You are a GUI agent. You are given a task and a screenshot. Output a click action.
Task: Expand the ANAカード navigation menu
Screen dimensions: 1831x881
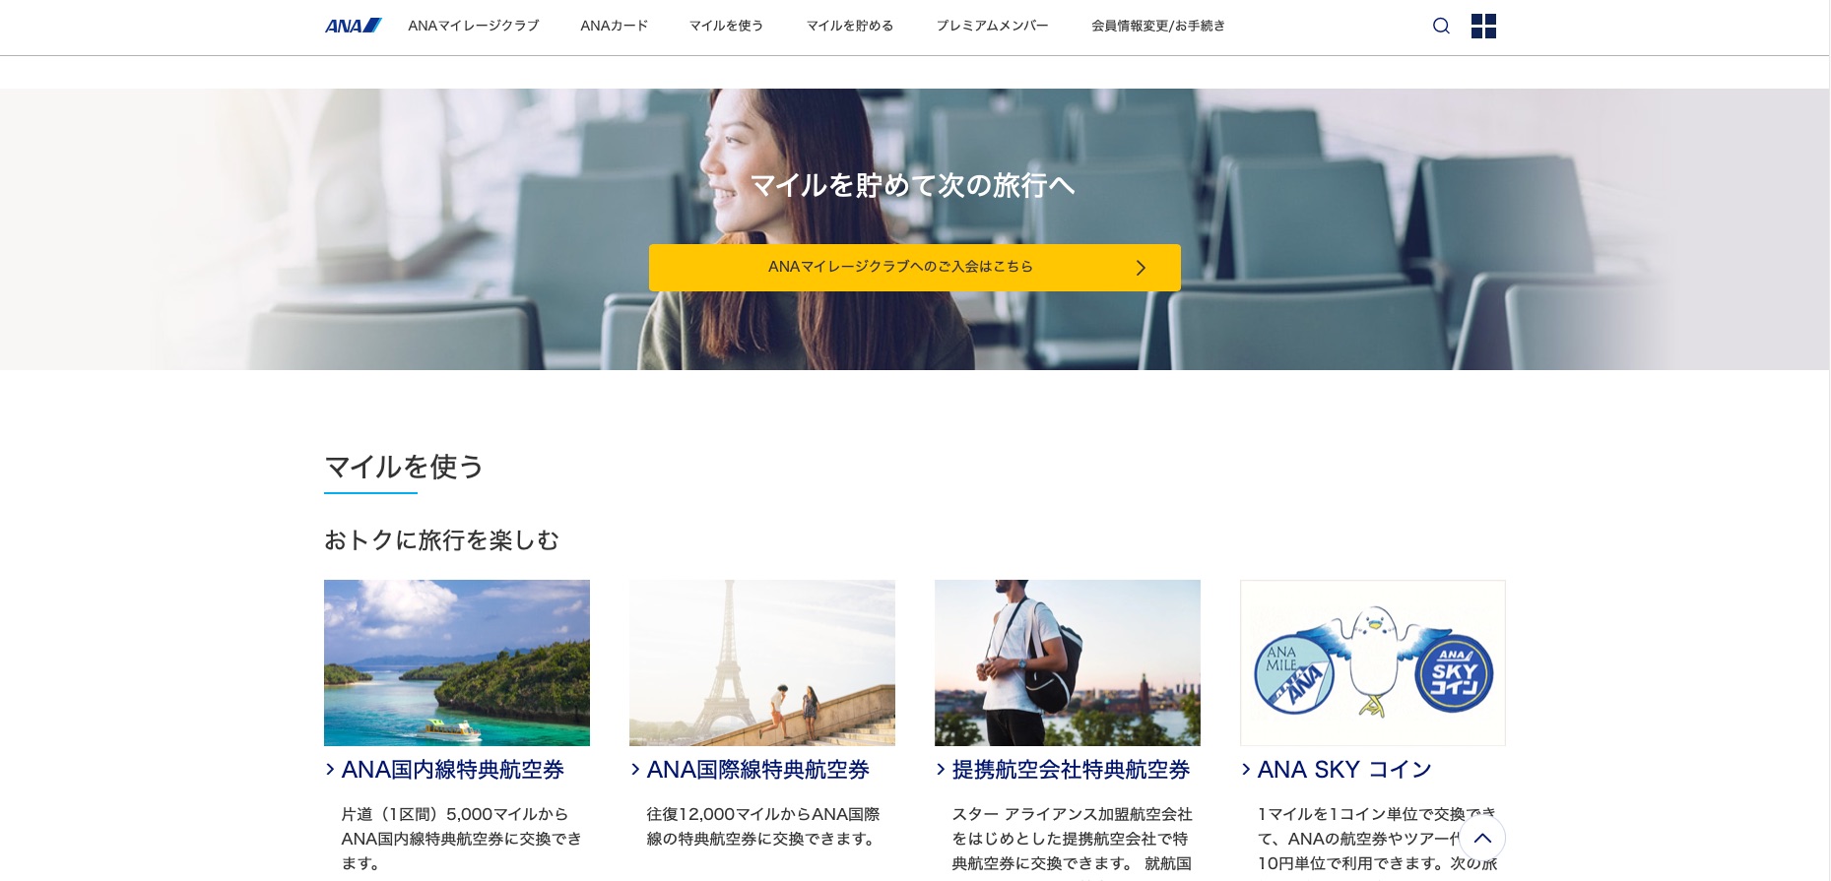pyautogui.click(x=614, y=26)
